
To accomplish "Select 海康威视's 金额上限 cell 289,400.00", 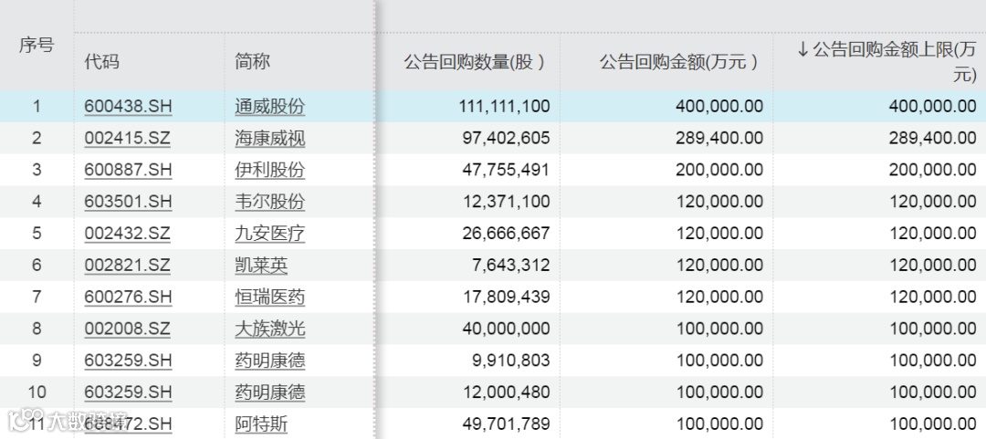I will click(x=932, y=139).
